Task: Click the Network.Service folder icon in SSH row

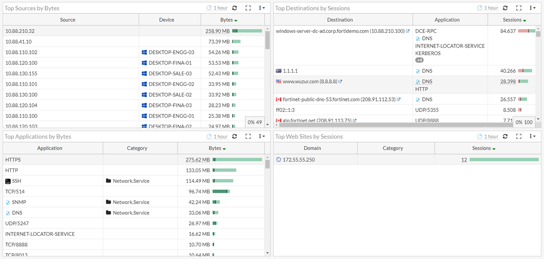Action: click(109, 181)
